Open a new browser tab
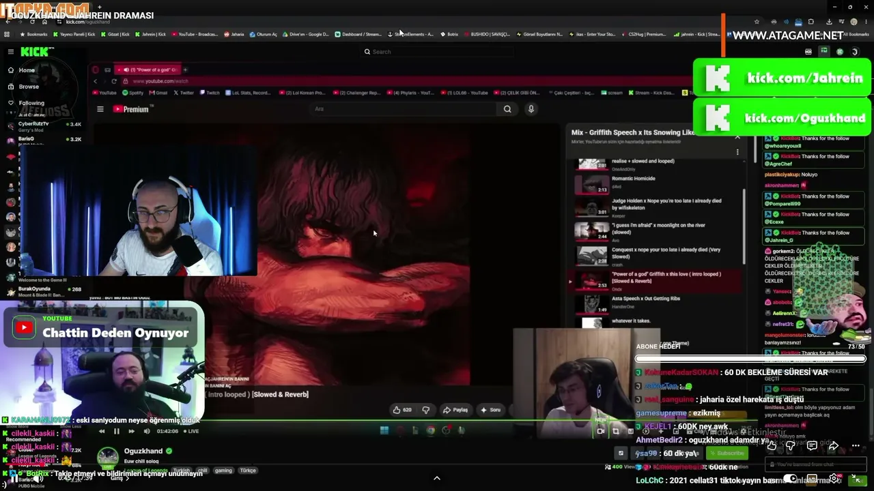The width and height of the screenshot is (874, 491). [99, 7]
